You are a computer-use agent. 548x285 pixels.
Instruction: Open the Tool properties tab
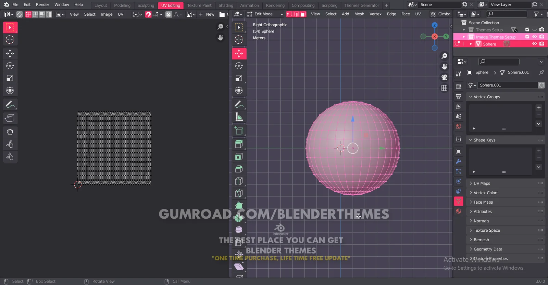click(459, 73)
